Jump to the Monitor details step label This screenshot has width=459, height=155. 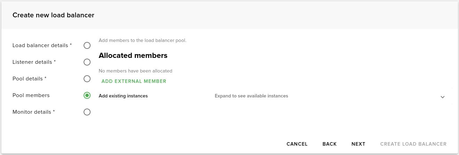coord(34,112)
